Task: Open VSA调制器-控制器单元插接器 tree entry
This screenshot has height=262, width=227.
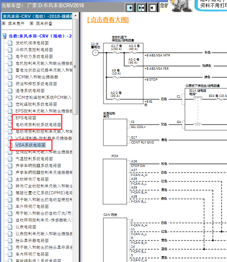Action: point(44,138)
